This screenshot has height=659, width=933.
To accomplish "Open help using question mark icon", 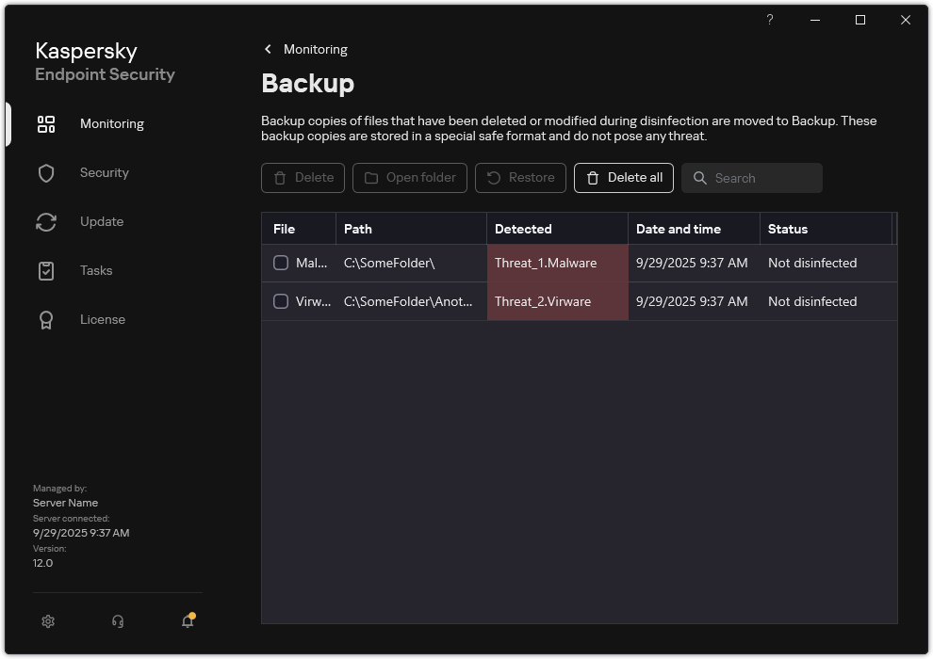I will click(x=769, y=20).
